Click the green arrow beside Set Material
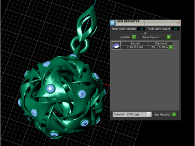This screenshot has width=195, height=146. (174, 114)
